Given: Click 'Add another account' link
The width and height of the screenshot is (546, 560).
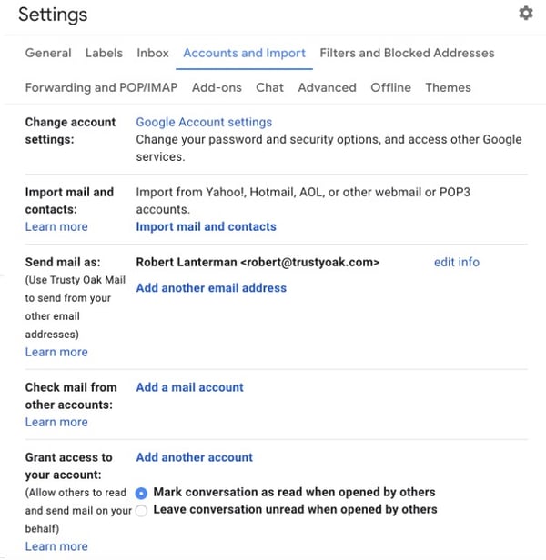Looking at the screenshot, I should 195,457.
